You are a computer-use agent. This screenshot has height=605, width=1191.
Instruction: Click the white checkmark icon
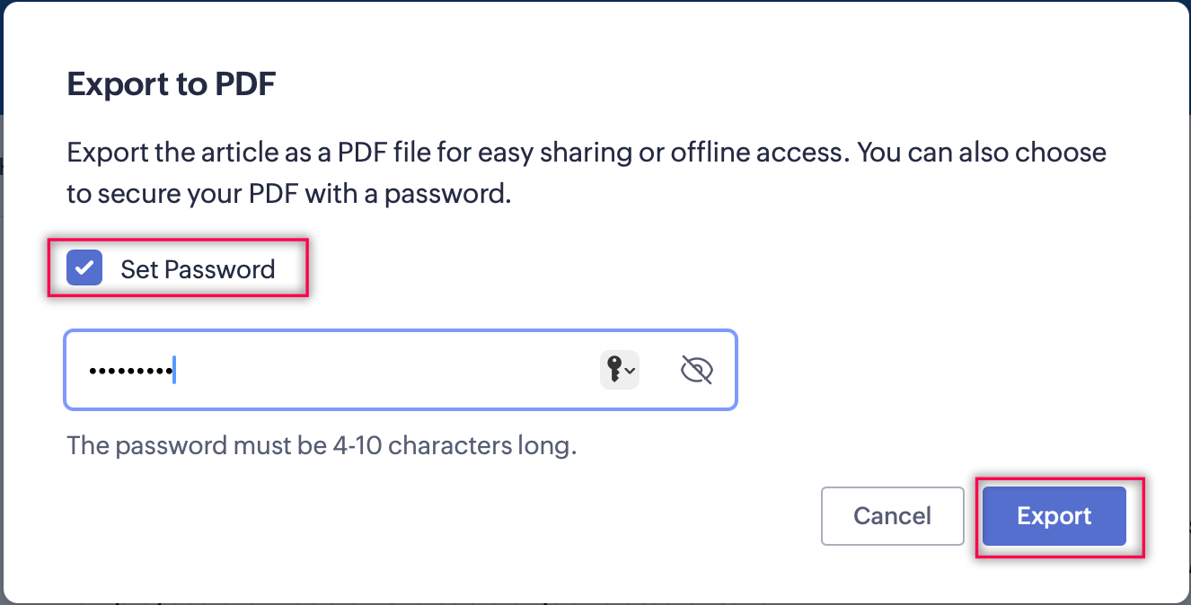tap(84, 267)
